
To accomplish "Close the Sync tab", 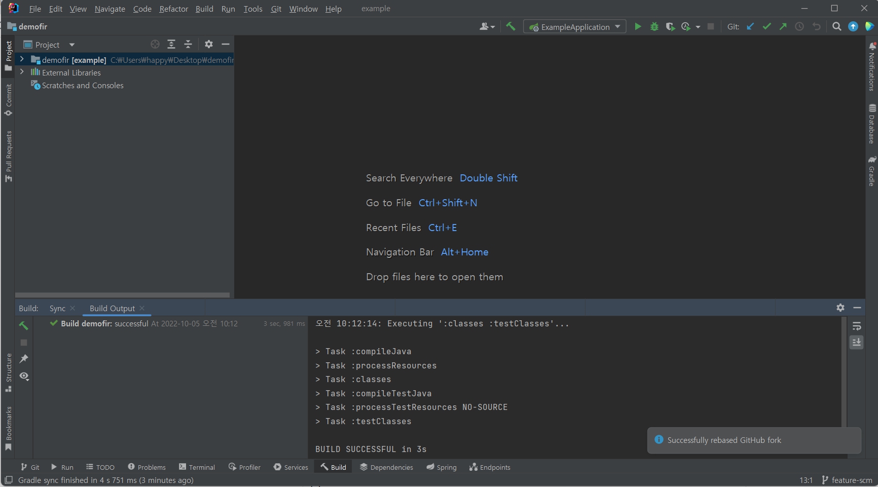I will pos(72,308).
